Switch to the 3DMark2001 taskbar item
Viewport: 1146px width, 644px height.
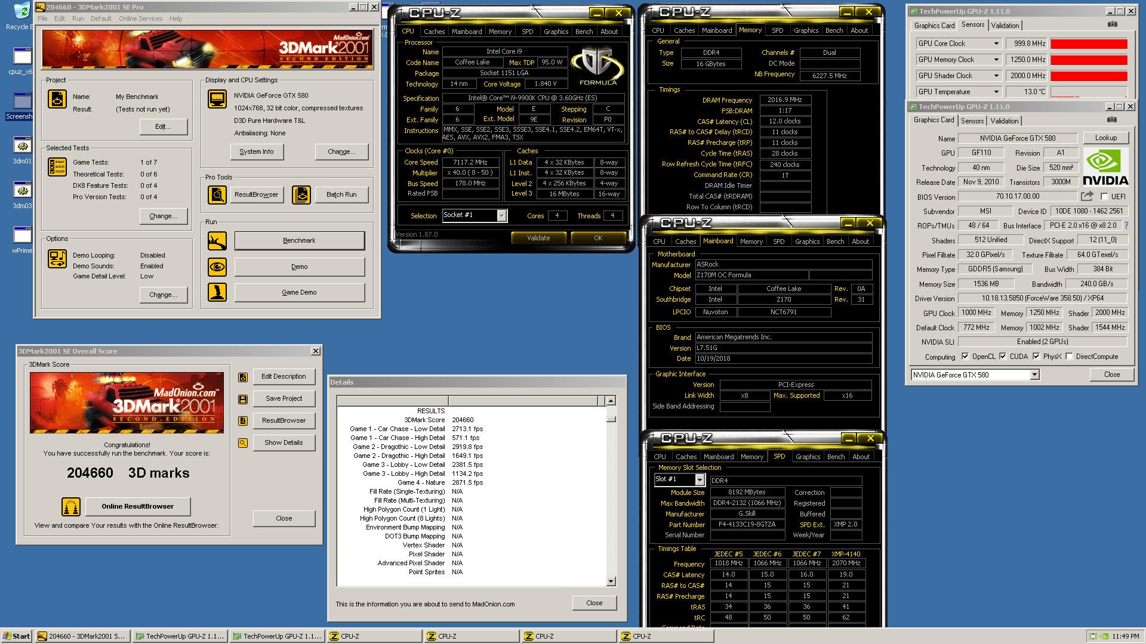(x=82, y=636)
